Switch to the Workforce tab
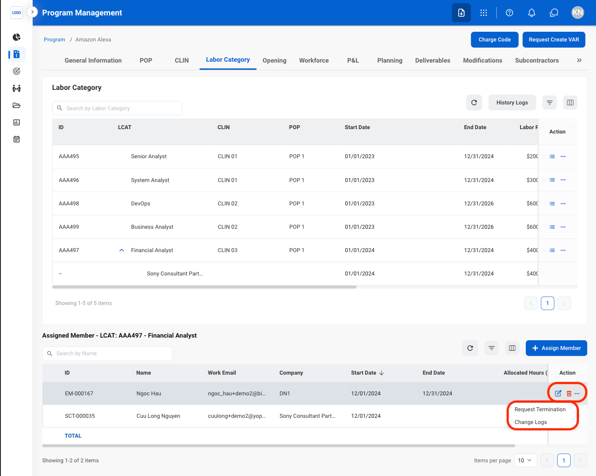The image size is (596, 476). [314, 60]
